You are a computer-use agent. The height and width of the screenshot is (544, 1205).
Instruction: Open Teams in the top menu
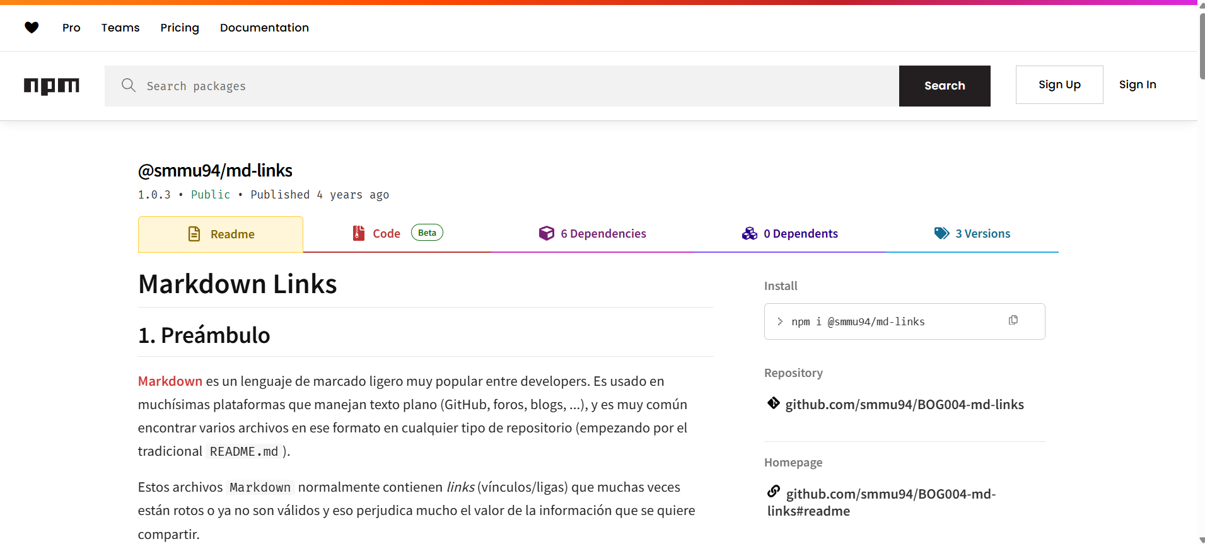click(x=120, y=28)
